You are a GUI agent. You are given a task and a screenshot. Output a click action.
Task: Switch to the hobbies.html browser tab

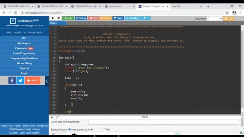[x=119, y=6]
